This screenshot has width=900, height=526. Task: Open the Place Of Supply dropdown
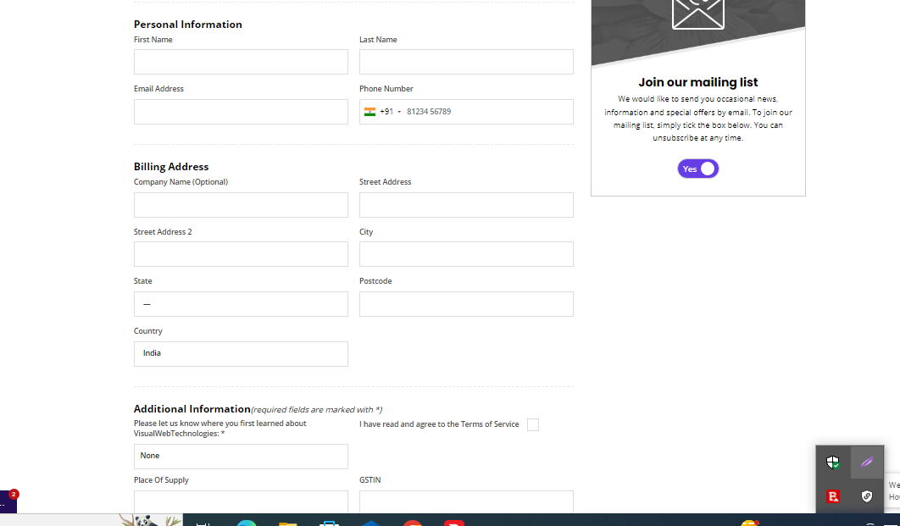(x=241, y=501)
